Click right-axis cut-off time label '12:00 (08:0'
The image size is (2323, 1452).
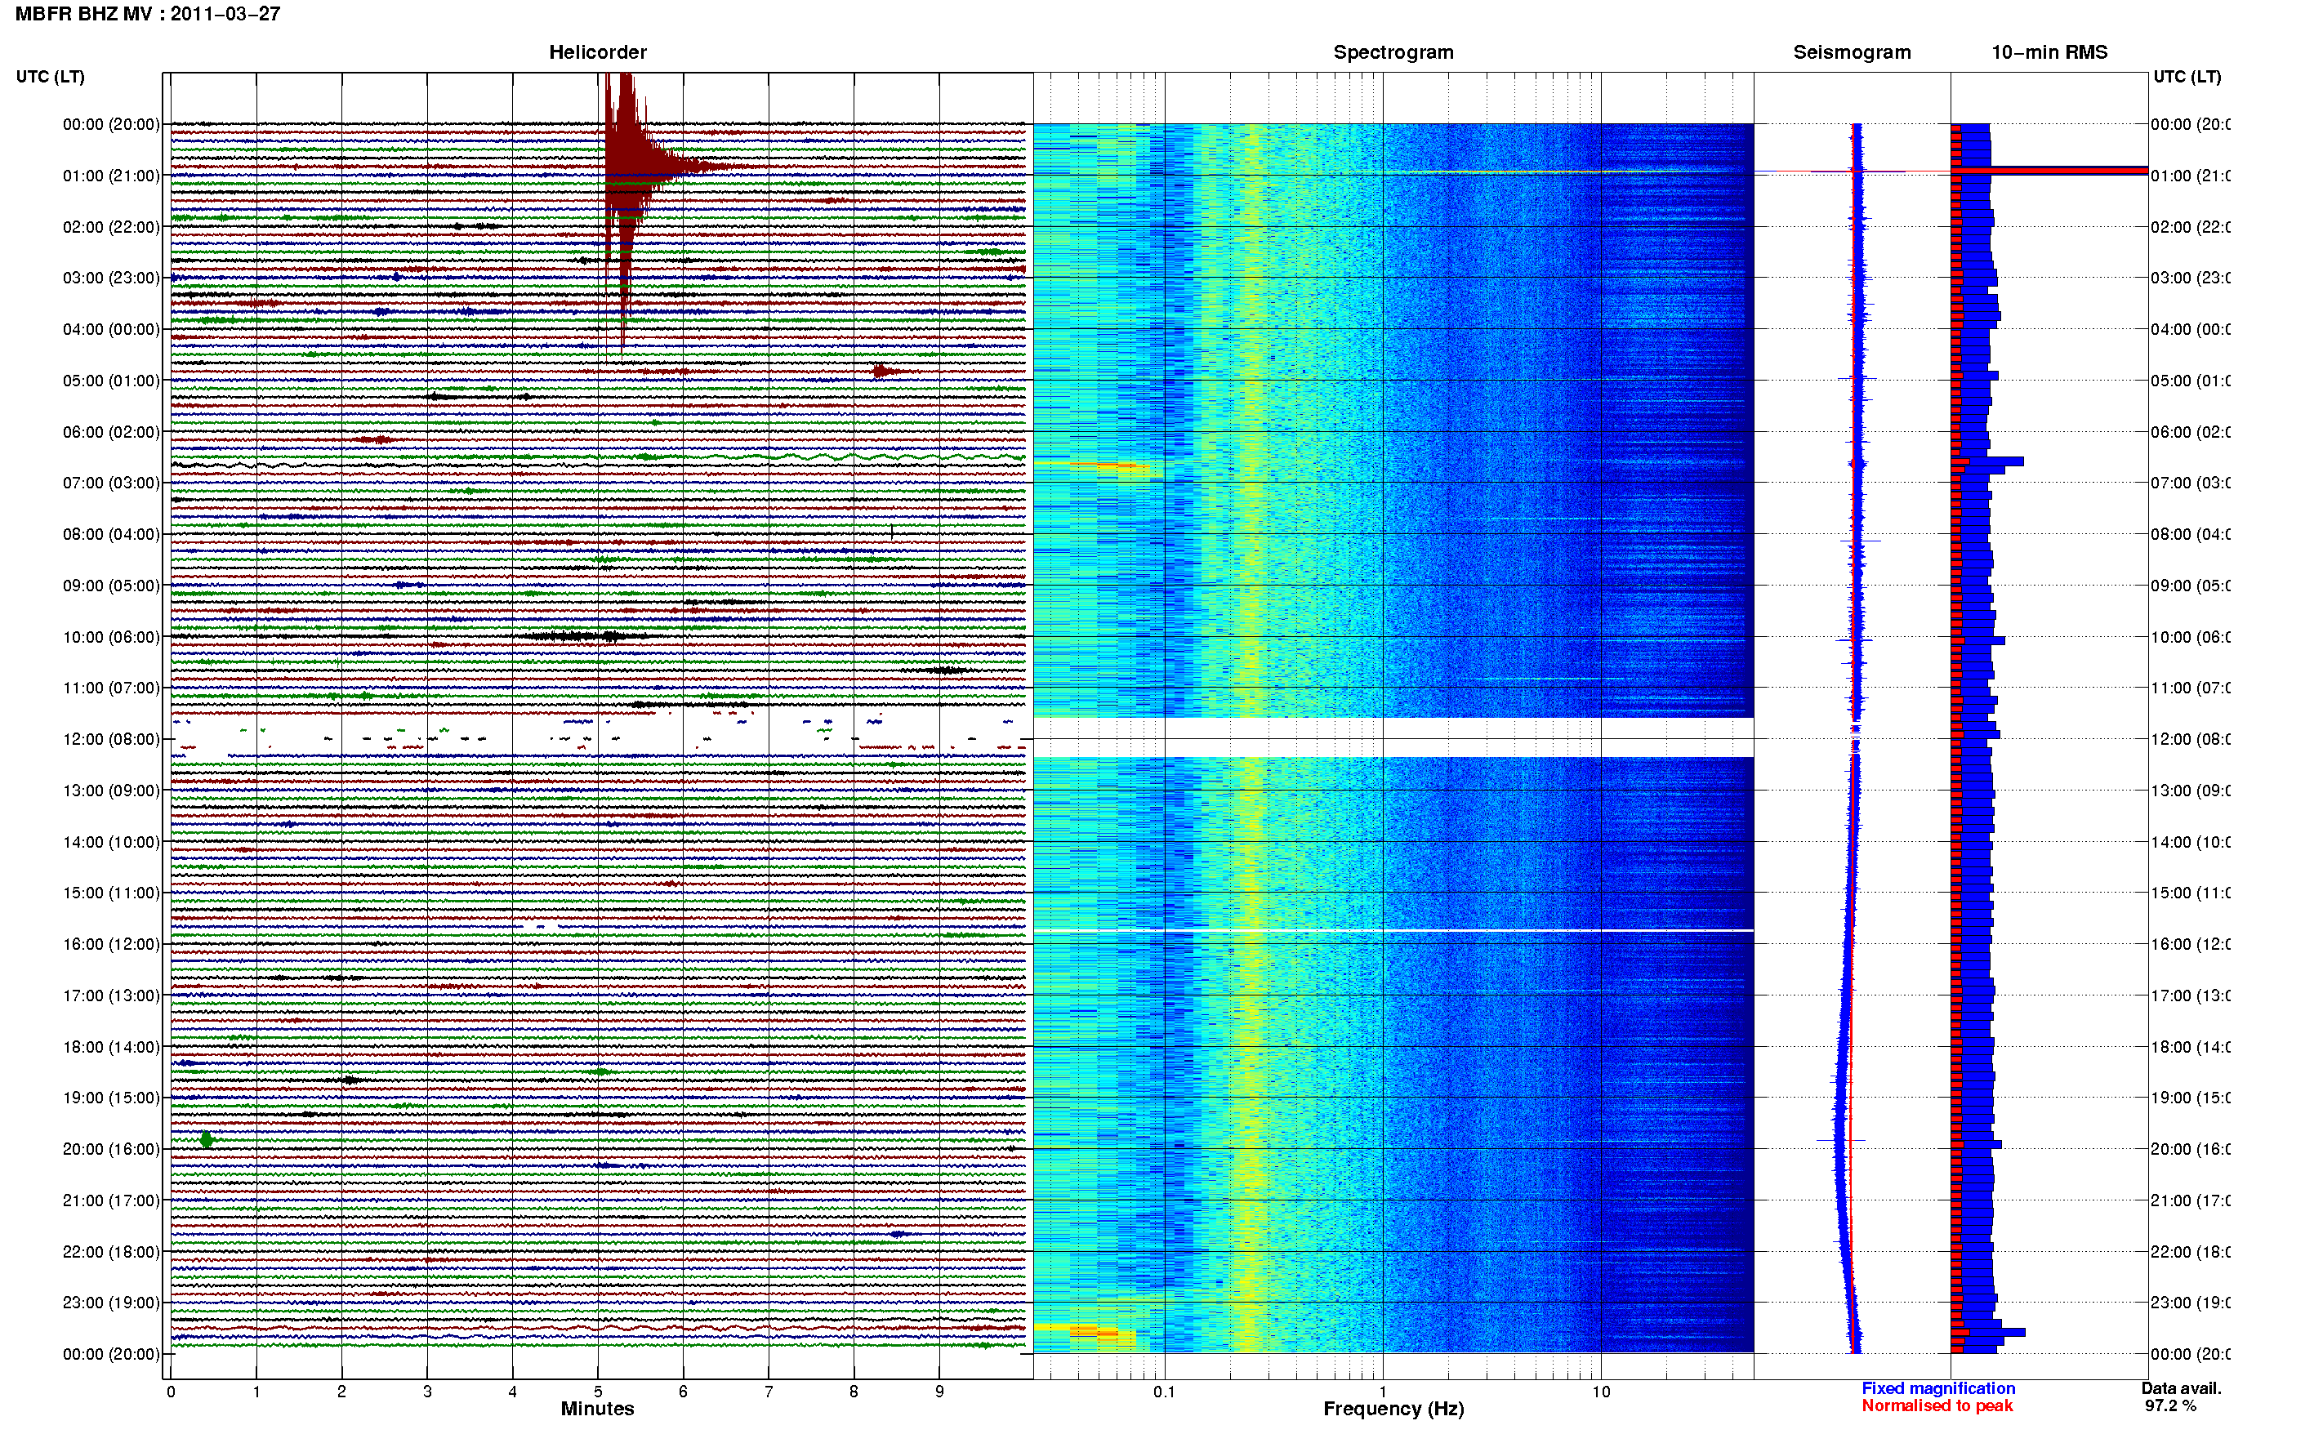coord(2191,738)
